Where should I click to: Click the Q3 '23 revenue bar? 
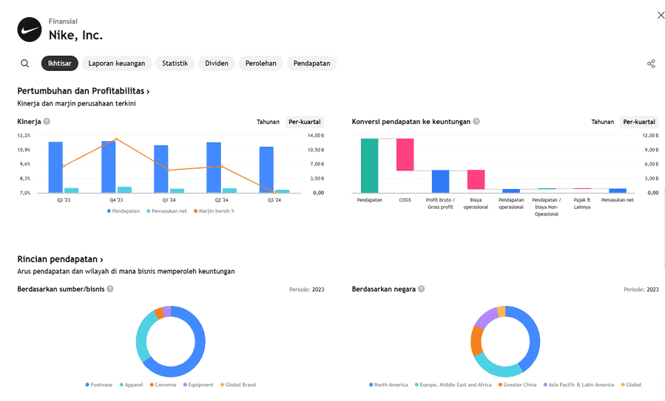click(55, 167)
